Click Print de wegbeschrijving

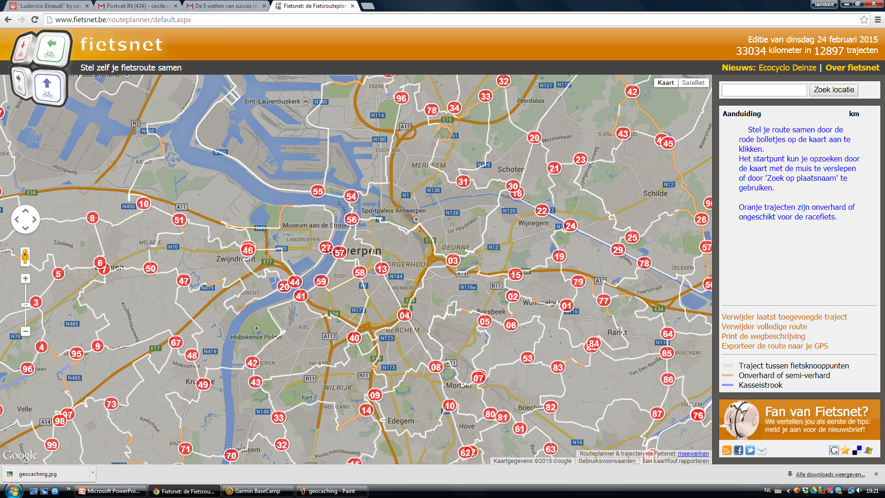click(x=763, y=336)
